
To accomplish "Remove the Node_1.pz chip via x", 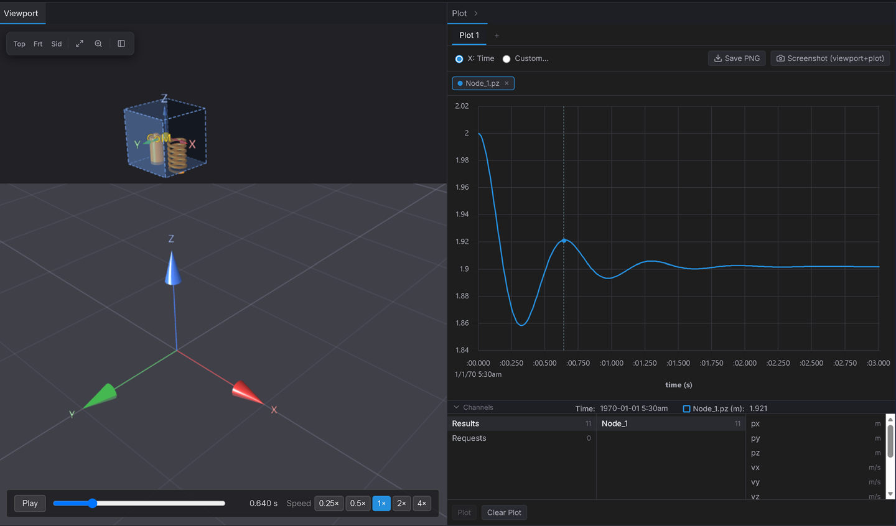I will point(506,83).
